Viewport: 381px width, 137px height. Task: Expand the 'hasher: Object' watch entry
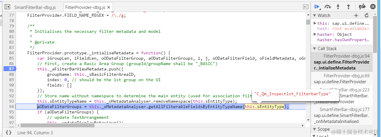point(315,34)
